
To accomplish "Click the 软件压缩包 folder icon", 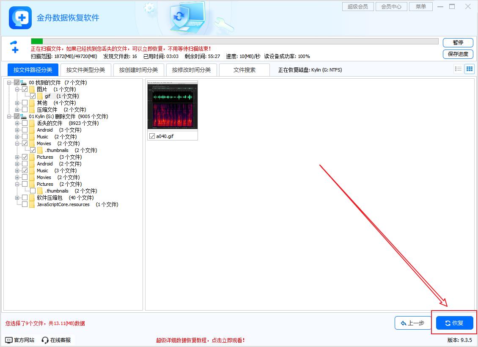I will pos(32,198).
